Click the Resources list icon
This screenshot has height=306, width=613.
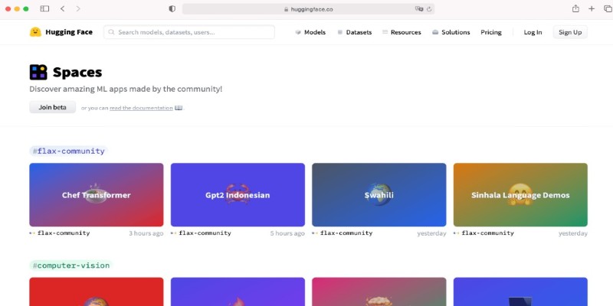click(385, 32)
